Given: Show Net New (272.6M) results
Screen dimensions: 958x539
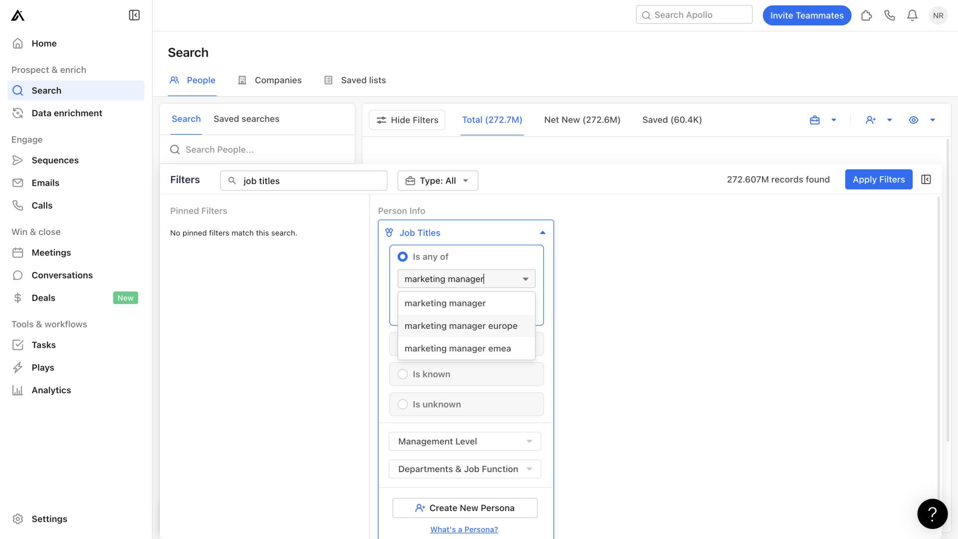Looking at the screenshot, I should coord(582,120).
